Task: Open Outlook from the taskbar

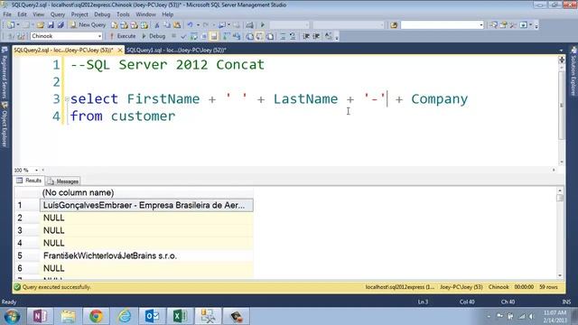Action: [x=152, y=316]
